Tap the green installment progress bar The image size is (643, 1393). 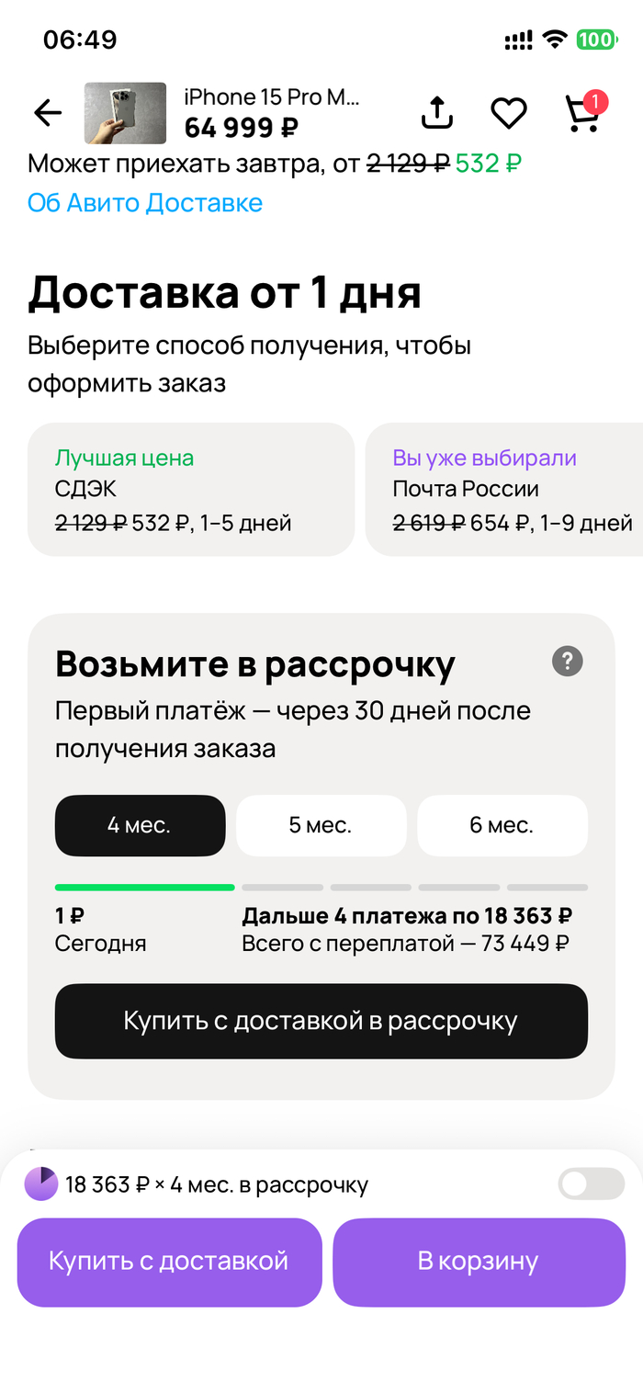coord(144,888)
